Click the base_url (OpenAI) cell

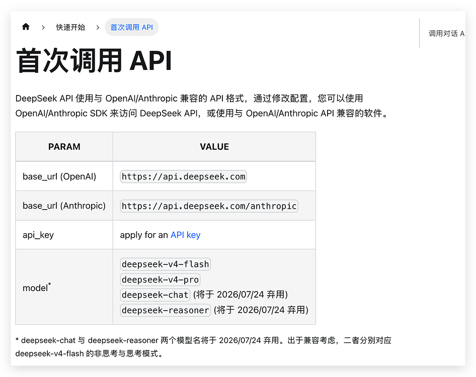64,176
